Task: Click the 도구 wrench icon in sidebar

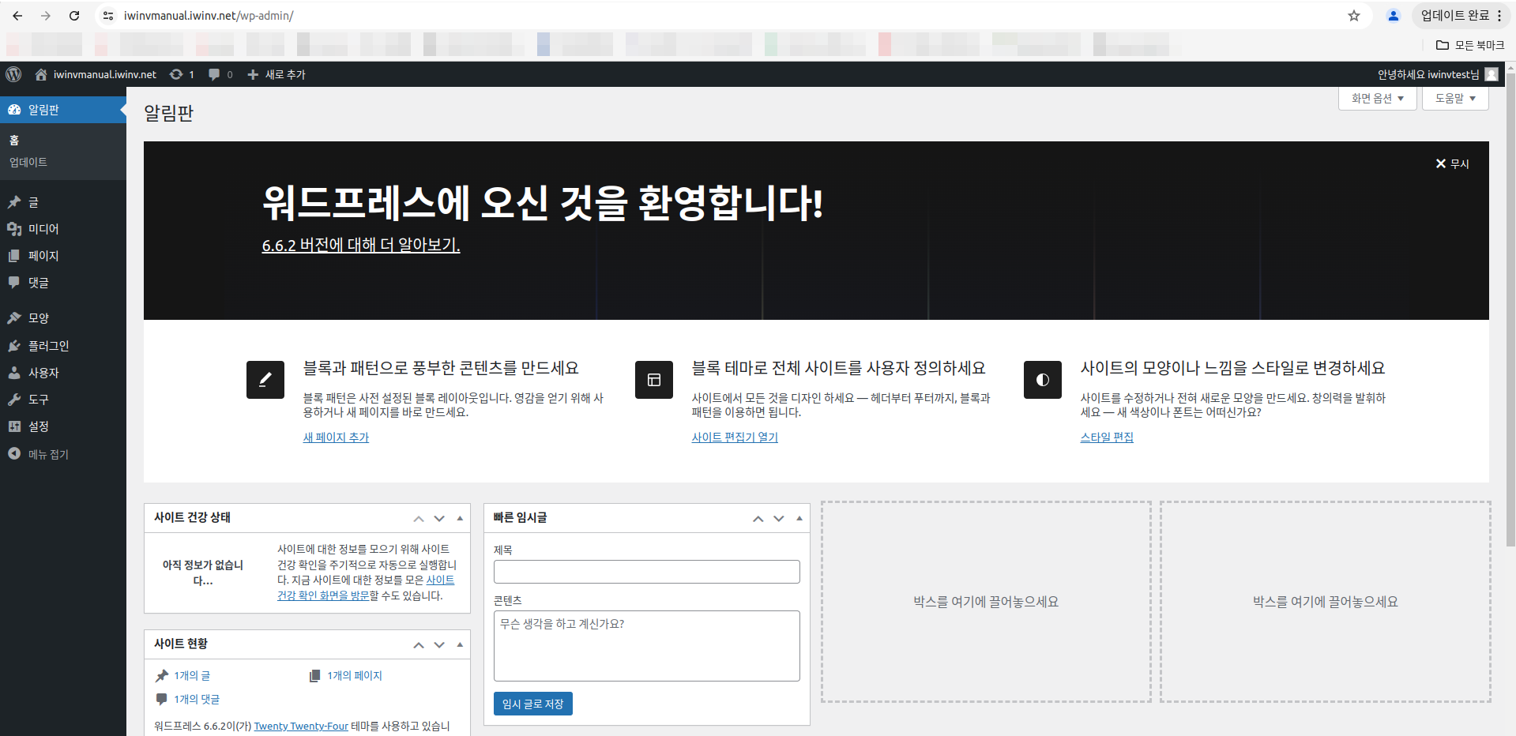Action: click(x=14, y=400)
